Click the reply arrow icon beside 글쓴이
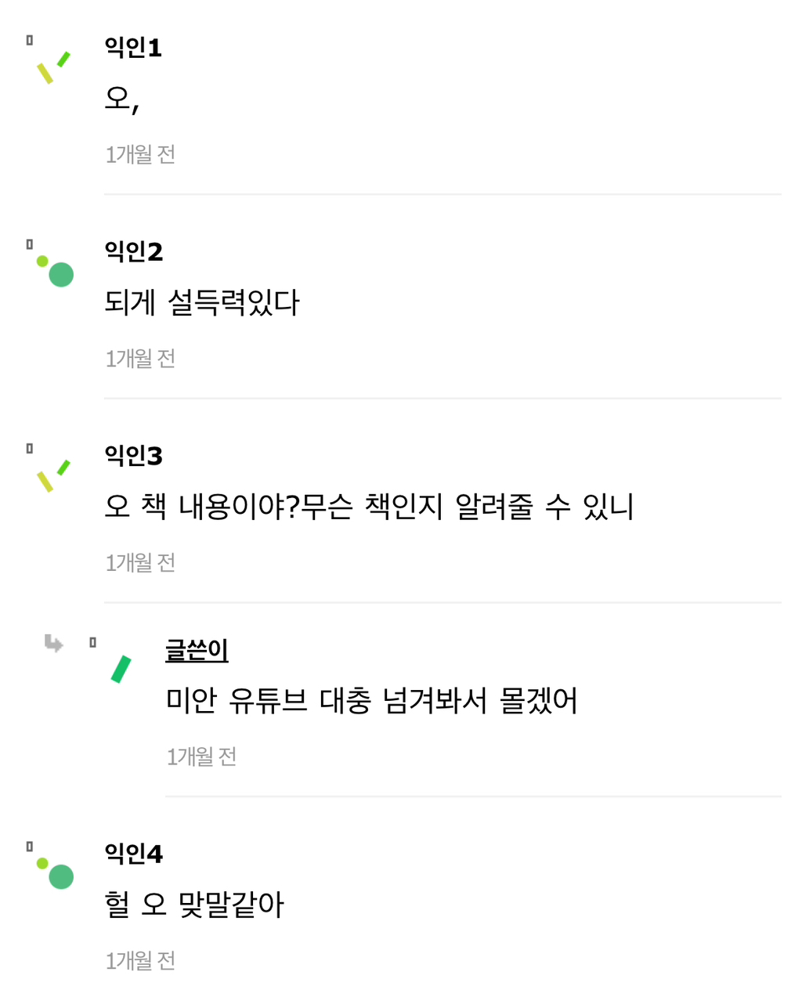 coord(53,643)
